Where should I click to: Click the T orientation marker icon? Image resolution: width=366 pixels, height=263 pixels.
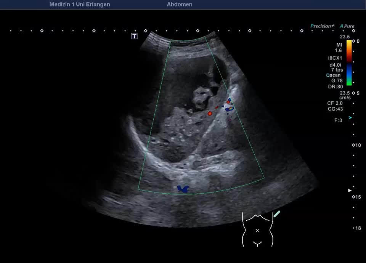[134, 36]
